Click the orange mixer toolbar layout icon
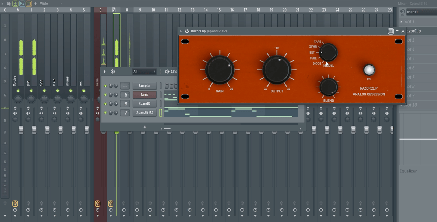The width and height of the screenshot is (437, 222). point(29,4)
